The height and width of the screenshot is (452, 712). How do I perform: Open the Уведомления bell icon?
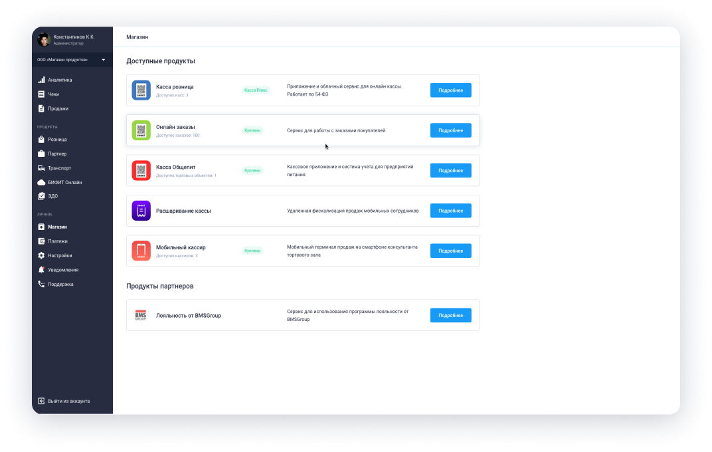[41, 270]
